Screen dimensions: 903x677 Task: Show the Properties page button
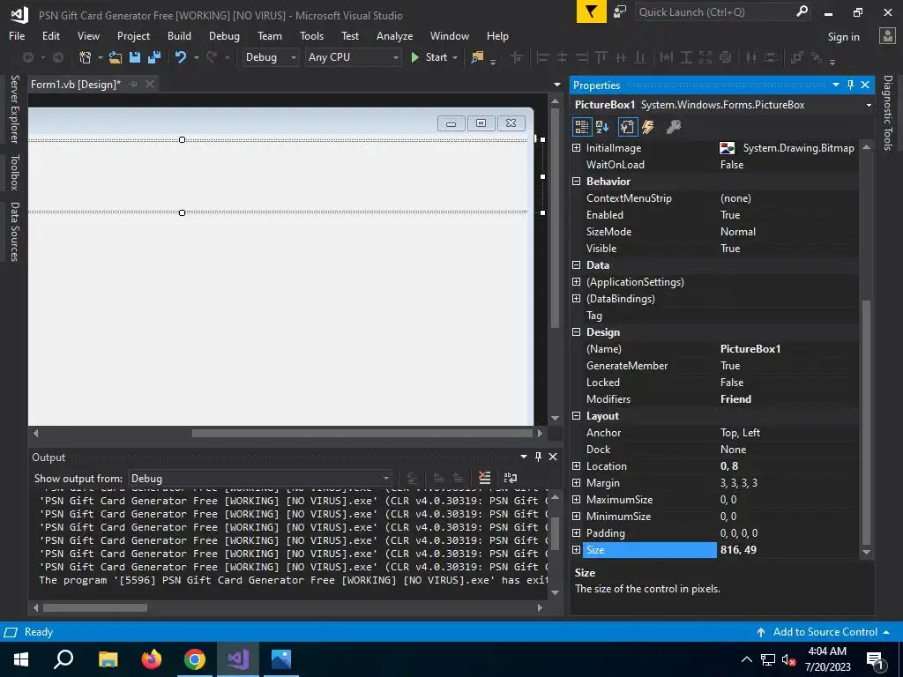(627, 127)
